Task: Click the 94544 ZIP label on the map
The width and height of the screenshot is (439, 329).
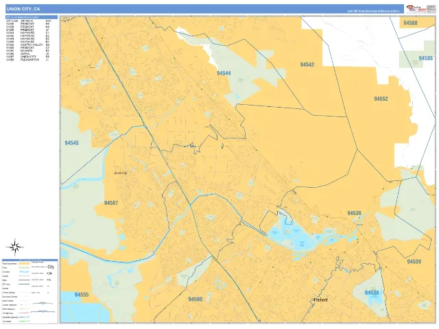Action: tap(224, 73)
